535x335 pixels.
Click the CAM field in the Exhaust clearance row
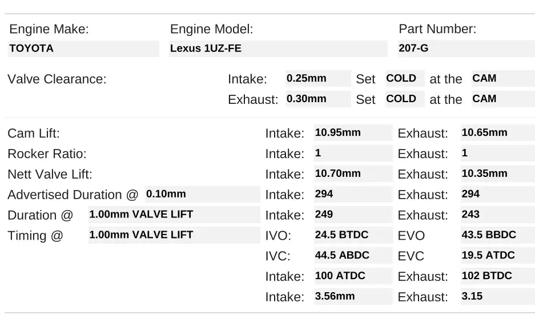click(x=495, y=99)
